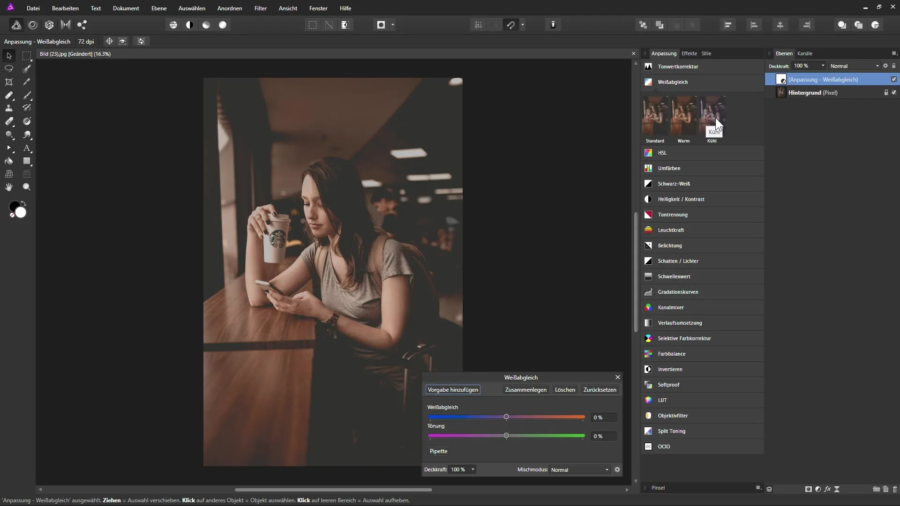Click the eye view icon in context toolbar

[x=122, y=41]
